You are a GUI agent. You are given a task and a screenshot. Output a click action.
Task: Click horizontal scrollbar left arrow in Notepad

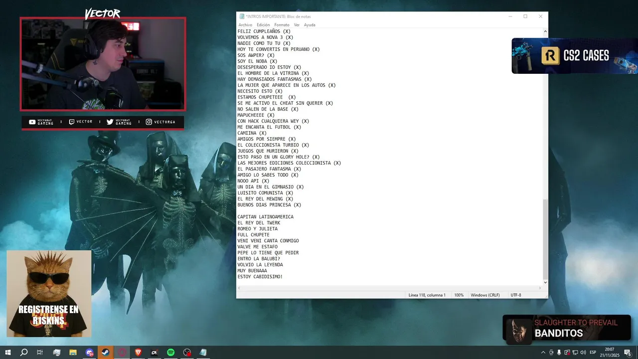[239, 288]
